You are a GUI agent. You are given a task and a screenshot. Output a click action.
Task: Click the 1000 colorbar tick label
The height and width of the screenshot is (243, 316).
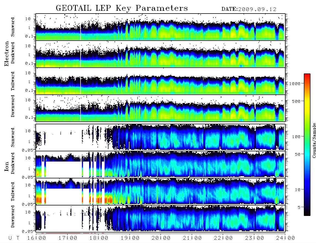pos(295,84)
